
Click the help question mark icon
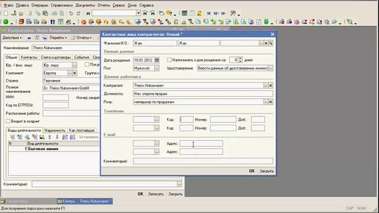click(x=169, y=13)
